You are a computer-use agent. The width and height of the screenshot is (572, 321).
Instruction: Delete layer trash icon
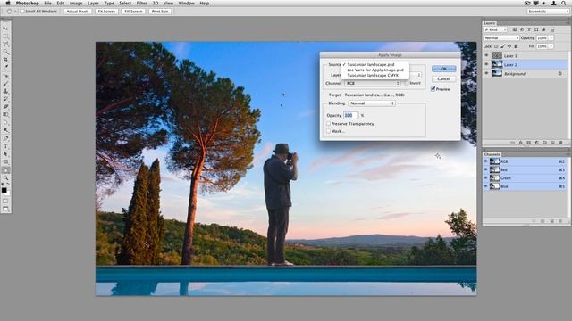tap(560, 143)
